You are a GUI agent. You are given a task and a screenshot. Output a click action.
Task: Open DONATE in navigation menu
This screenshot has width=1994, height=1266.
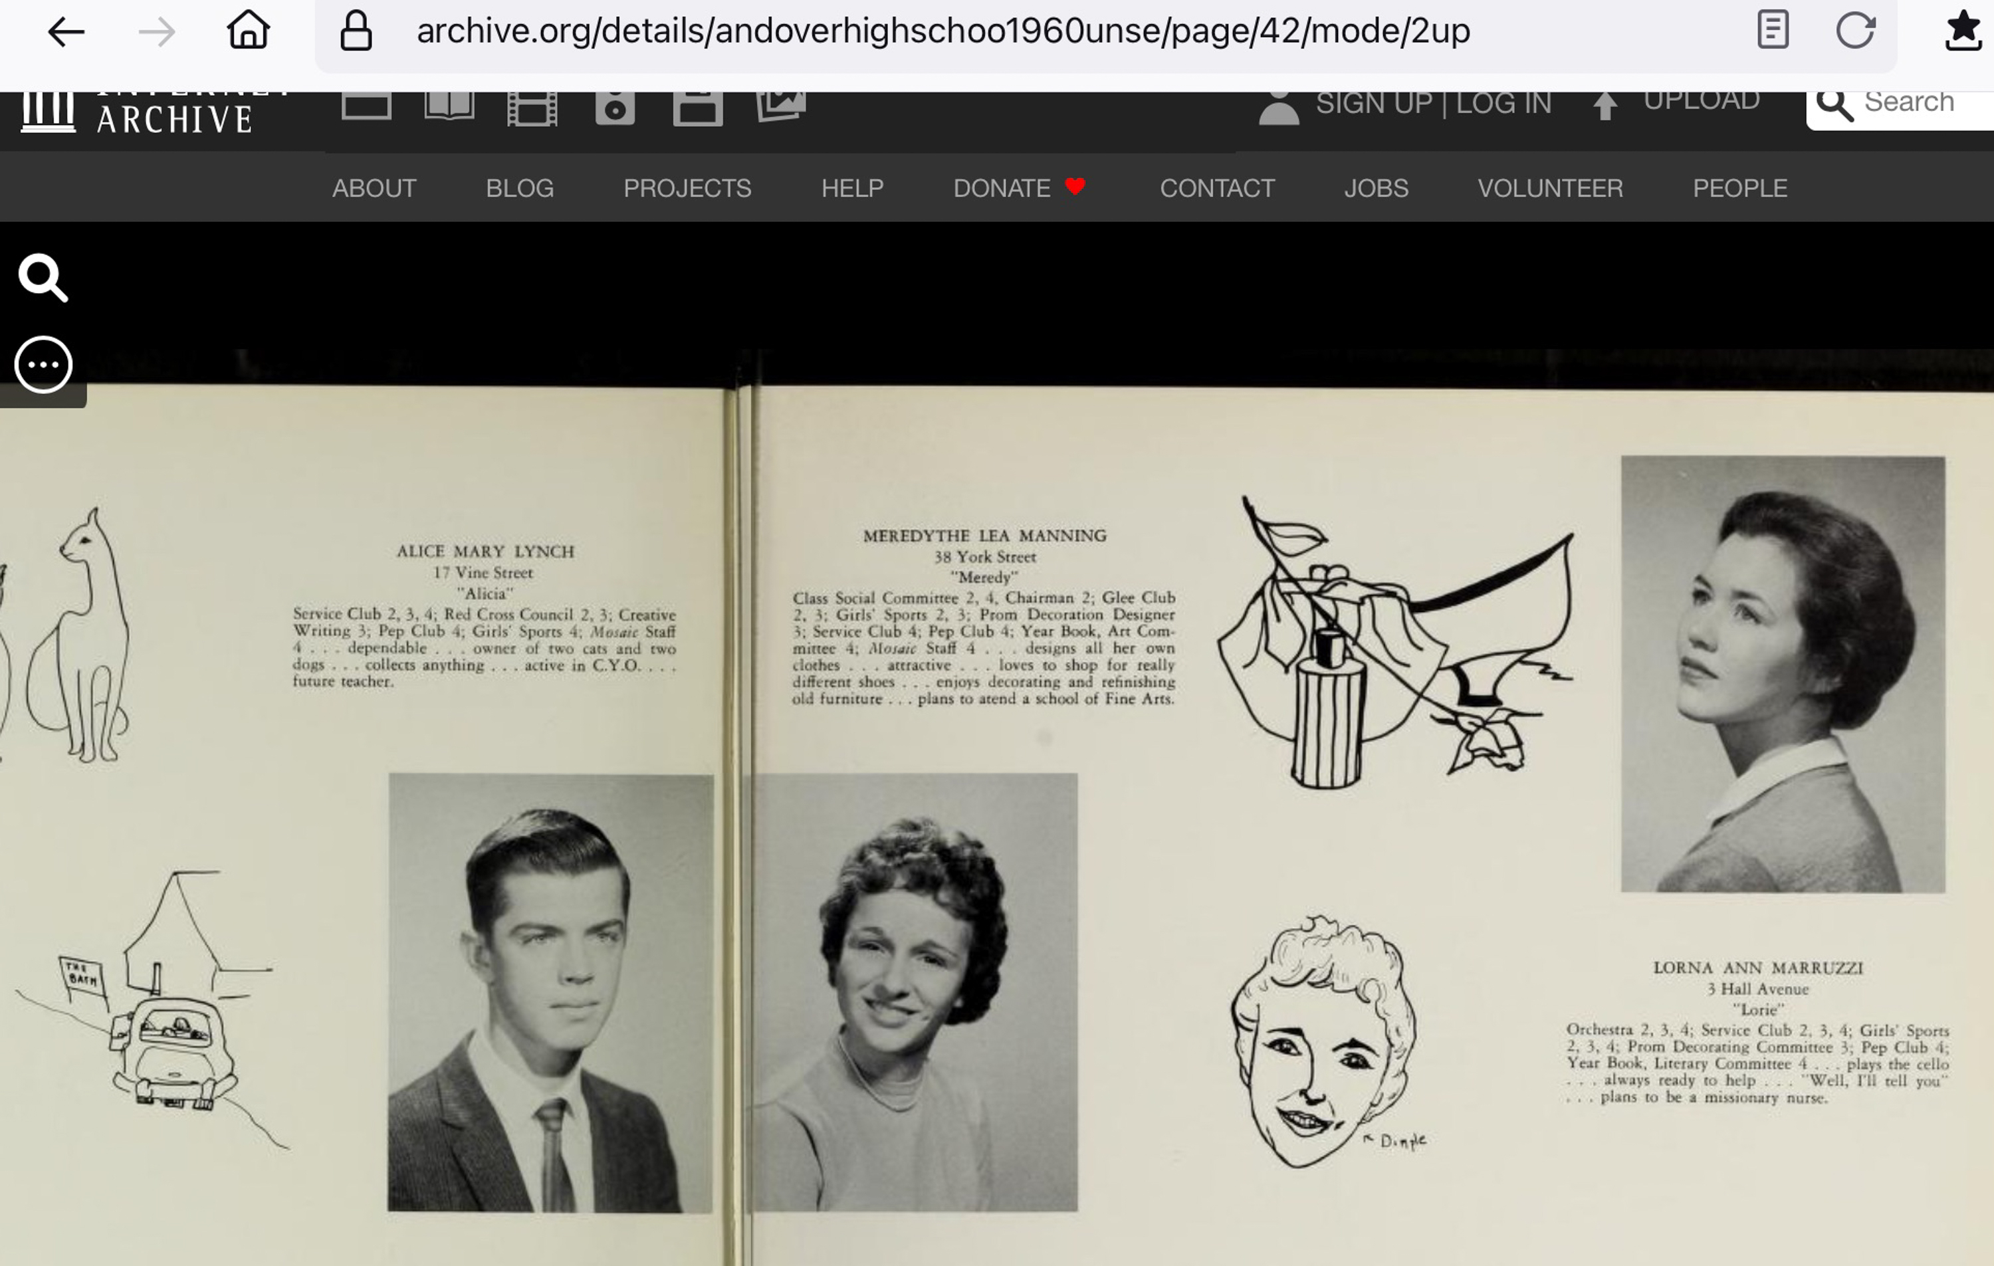tap(1020, 189)
